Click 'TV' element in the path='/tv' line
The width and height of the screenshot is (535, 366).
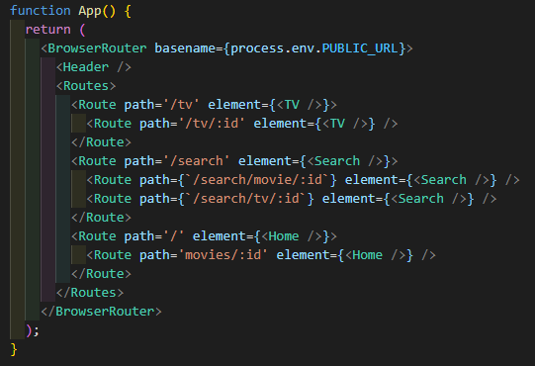(292, 105)
